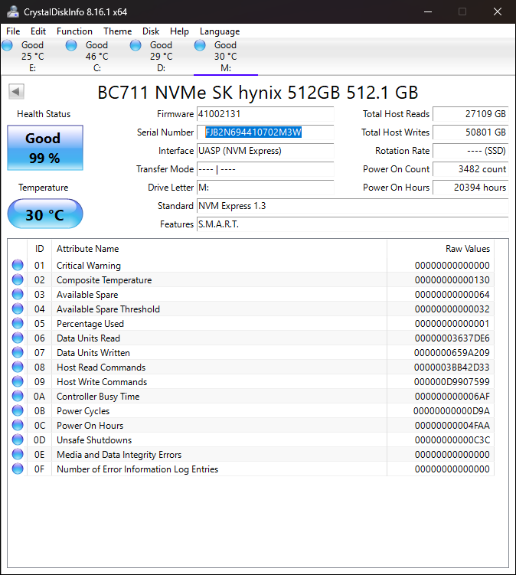Switch to disk D: Good 29 °C

click(161, 56)
